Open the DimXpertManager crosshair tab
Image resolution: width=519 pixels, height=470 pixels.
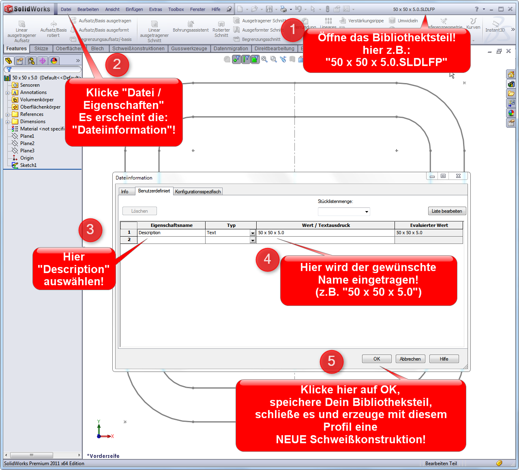point(43,61)
